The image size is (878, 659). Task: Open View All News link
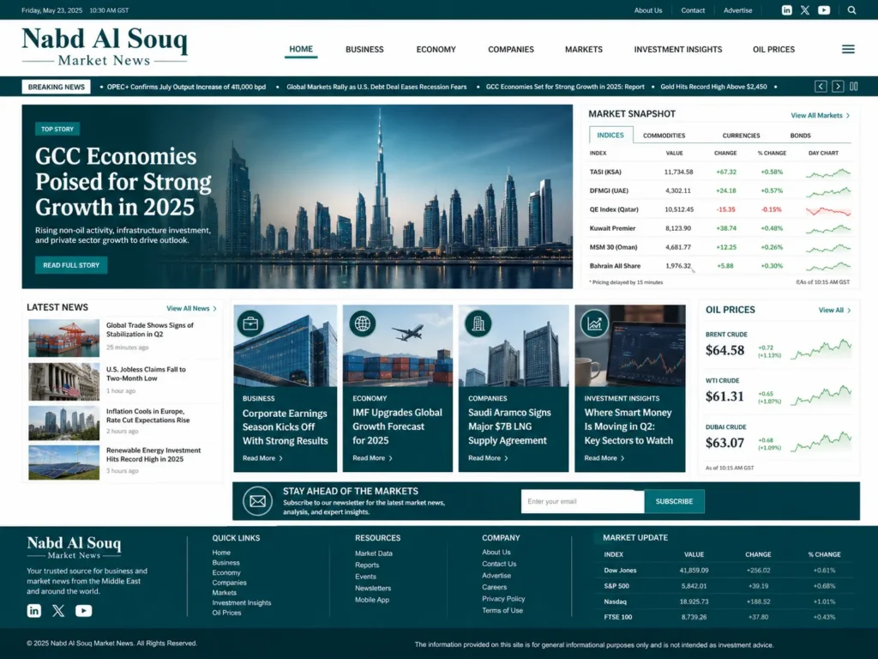click(191, 308)
